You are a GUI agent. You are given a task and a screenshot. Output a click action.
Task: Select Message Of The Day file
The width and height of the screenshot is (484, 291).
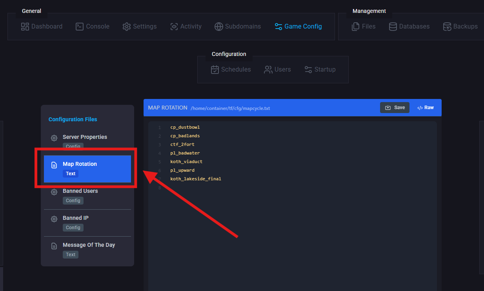click(x=87, y=250)
